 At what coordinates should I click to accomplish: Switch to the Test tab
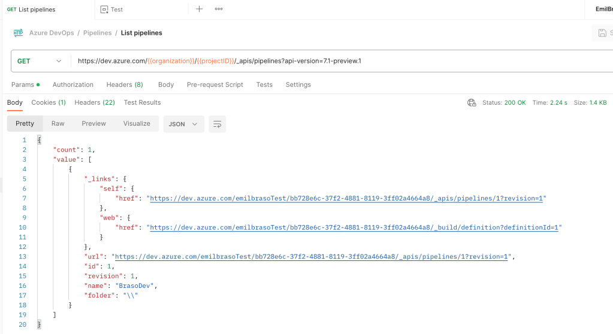tap(116, 10)
